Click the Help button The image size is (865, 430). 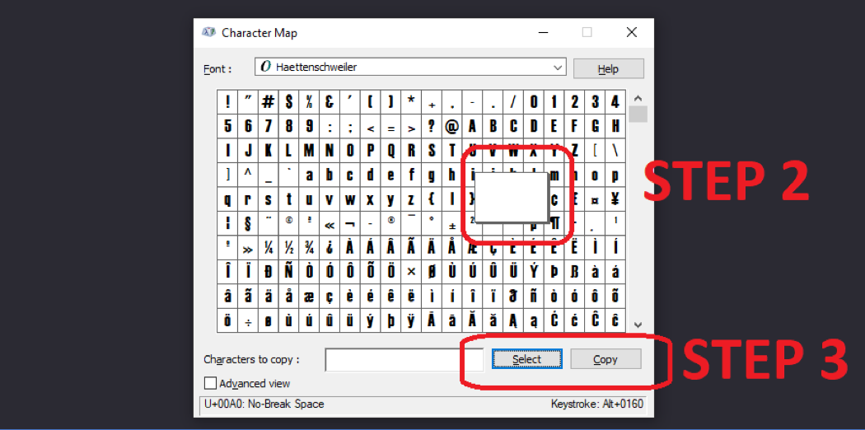[608, 68]
